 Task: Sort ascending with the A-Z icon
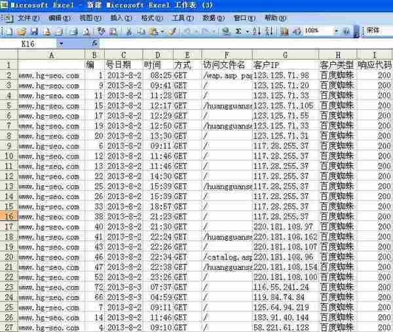click(x=255, y=31)
